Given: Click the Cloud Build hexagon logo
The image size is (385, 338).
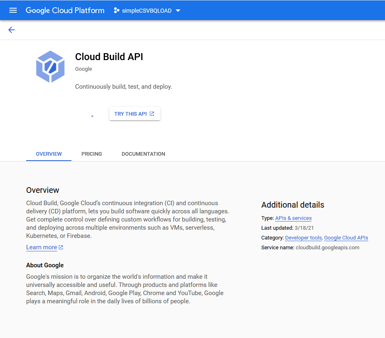Looking at the screenshot, I should click(50, 67).
